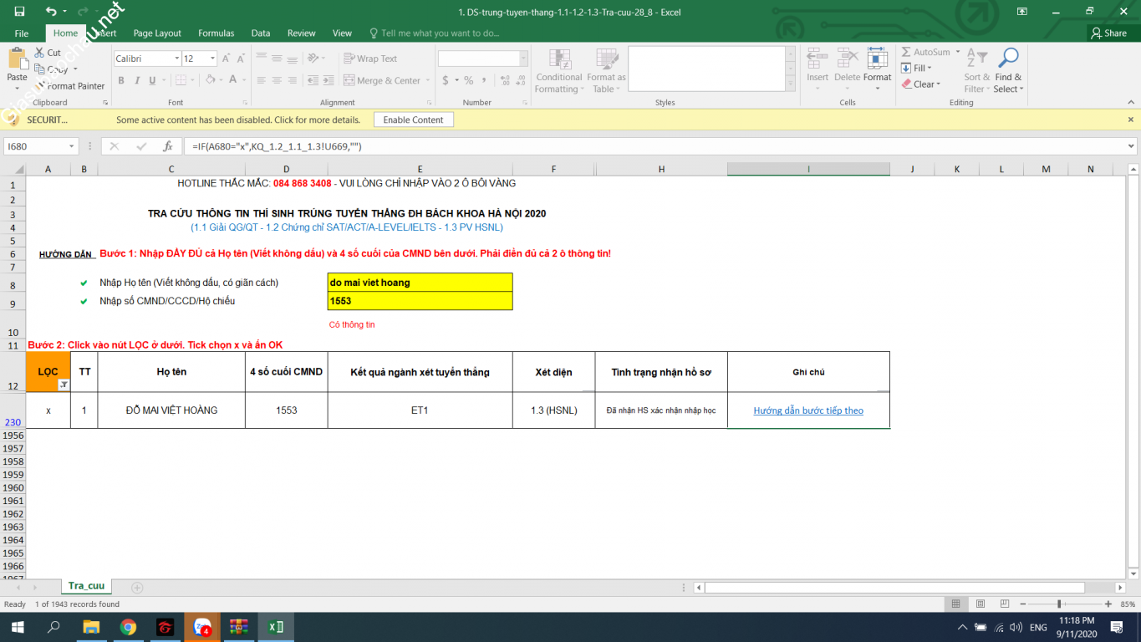
Task: Click the Enable Content button
Action: coord(413,120)
